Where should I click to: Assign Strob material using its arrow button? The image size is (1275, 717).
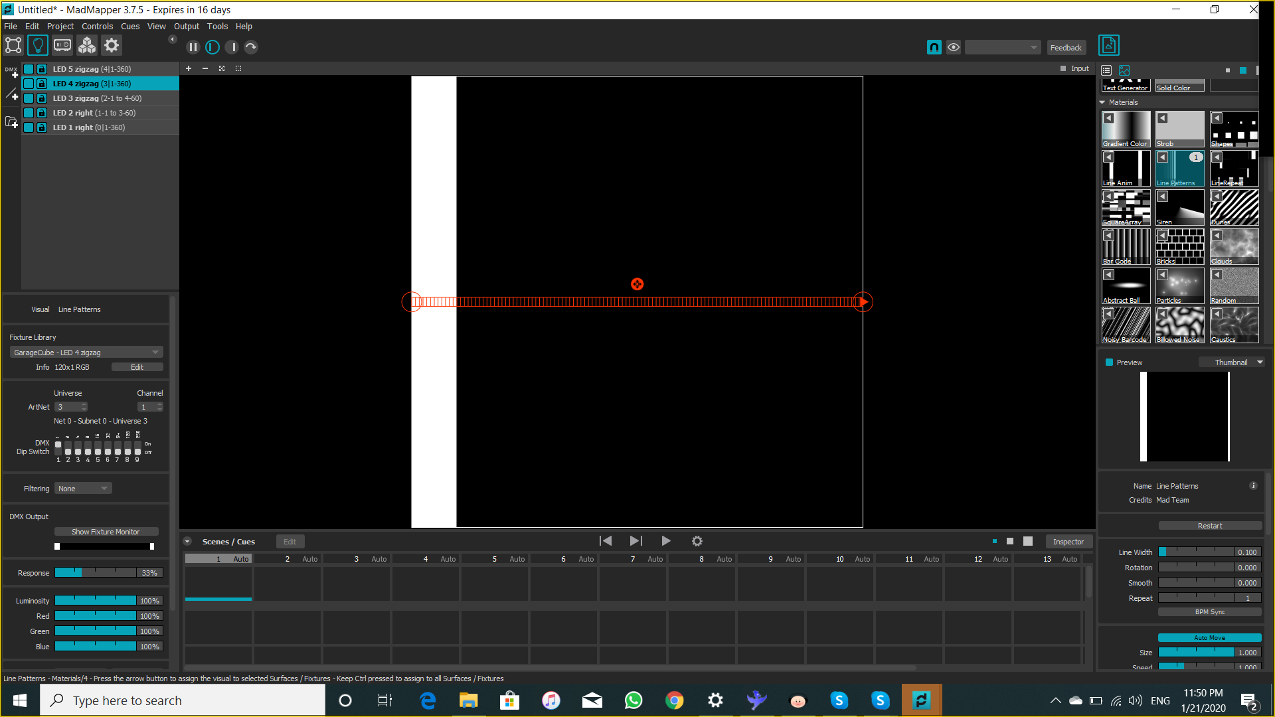(x=1162, y=118)
